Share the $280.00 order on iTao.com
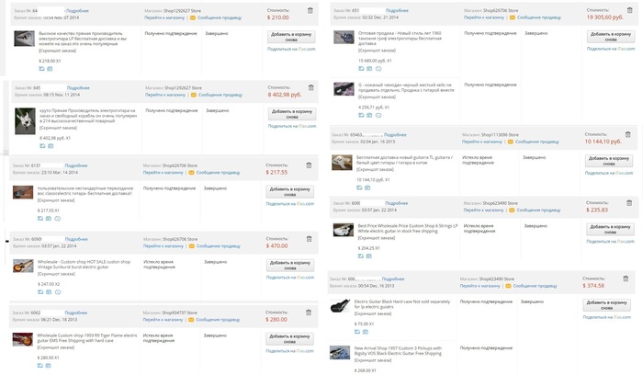643x375 pixels. pyautogui.click(x=290, y=353)
